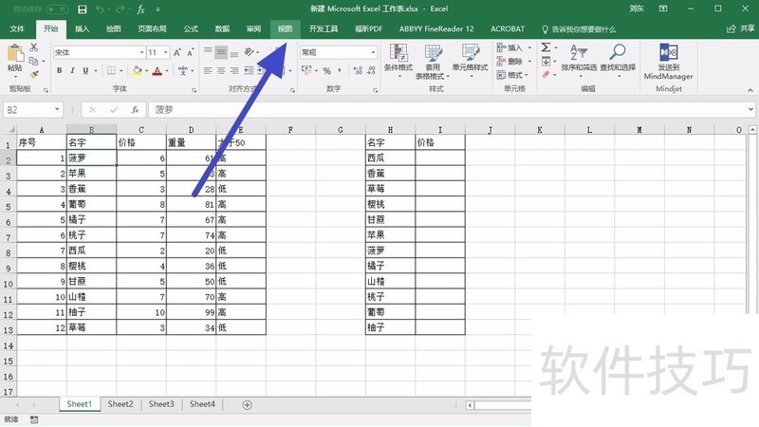Click the percent style icon
This screenshot has width=759, height=427.
pyautogui.click(x=327, y=70)
